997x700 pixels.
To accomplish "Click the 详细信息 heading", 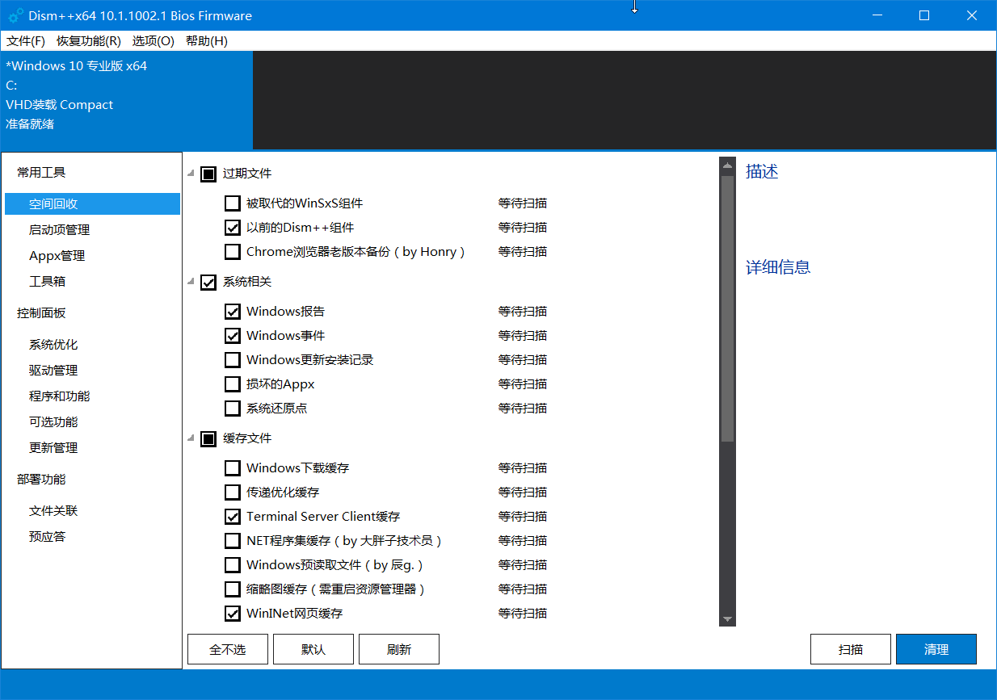I will tap(778, 267).
